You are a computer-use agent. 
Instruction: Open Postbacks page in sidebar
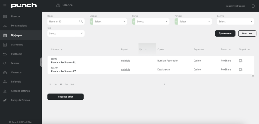pyautogui.click(x=16, y=54)
